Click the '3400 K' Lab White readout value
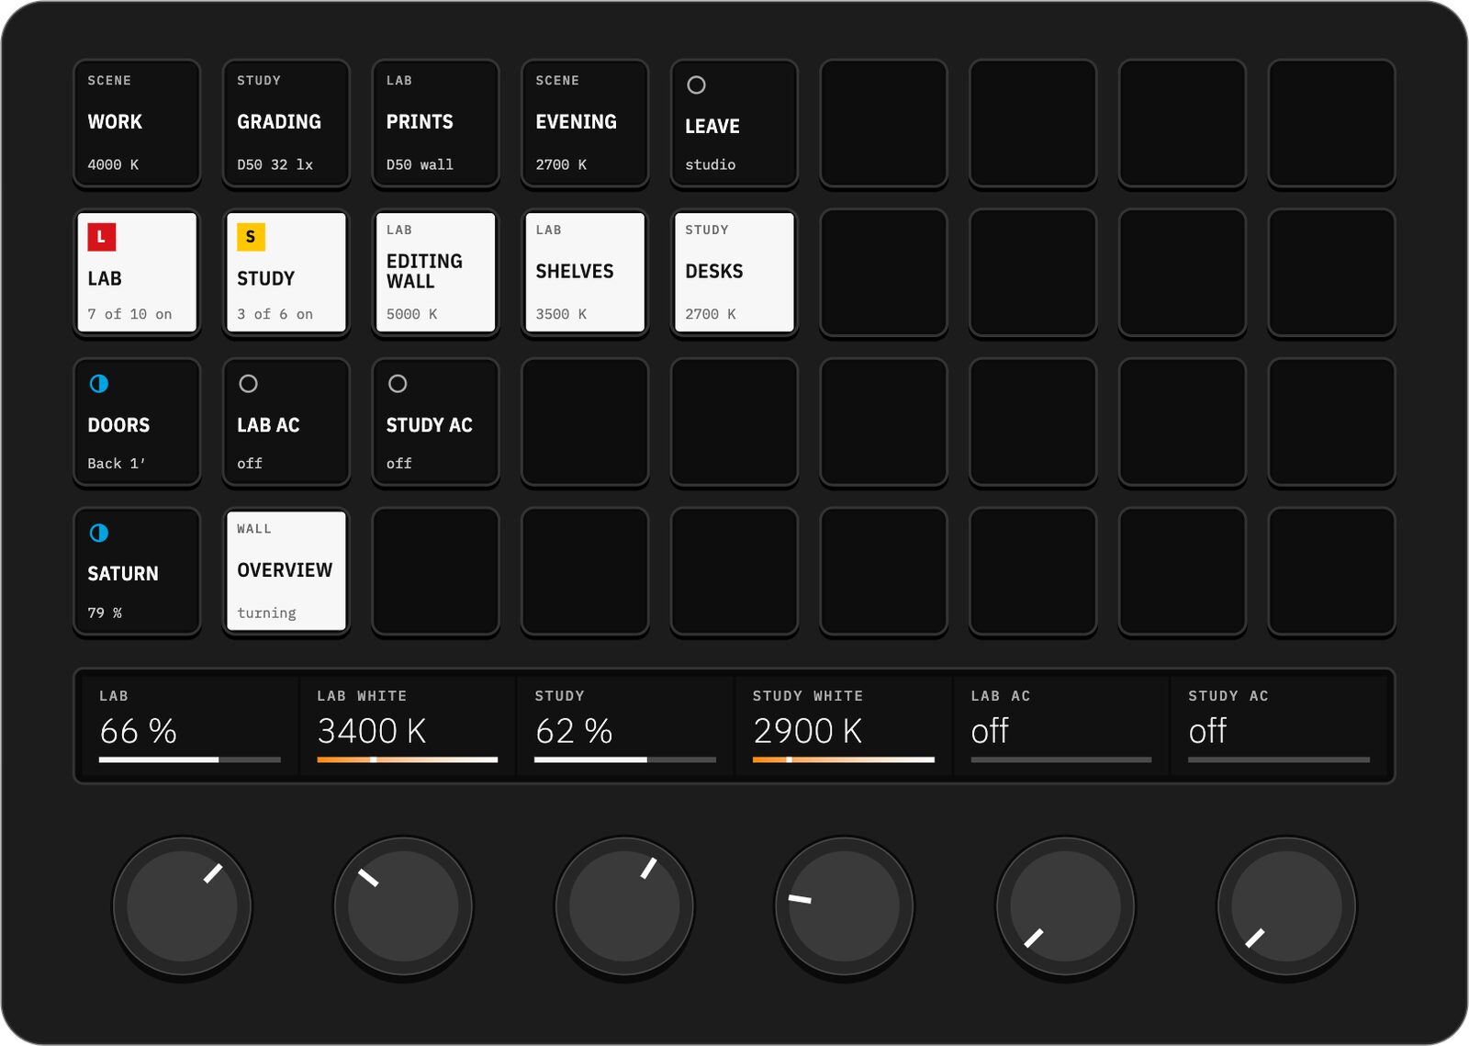This screenshot has width=1469, height=1046. [372, 731]
